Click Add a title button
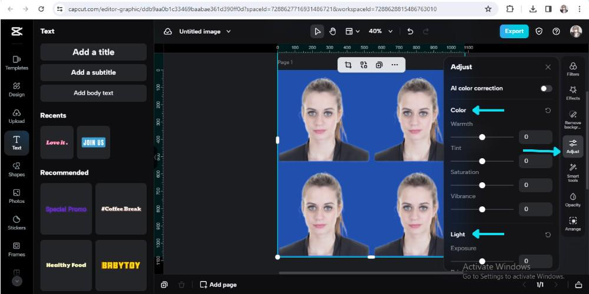 (x=94, y=52)
